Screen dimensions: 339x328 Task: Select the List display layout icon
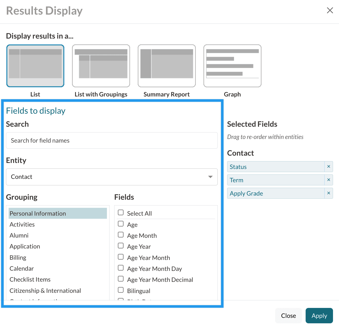click(x=35, y=66)
